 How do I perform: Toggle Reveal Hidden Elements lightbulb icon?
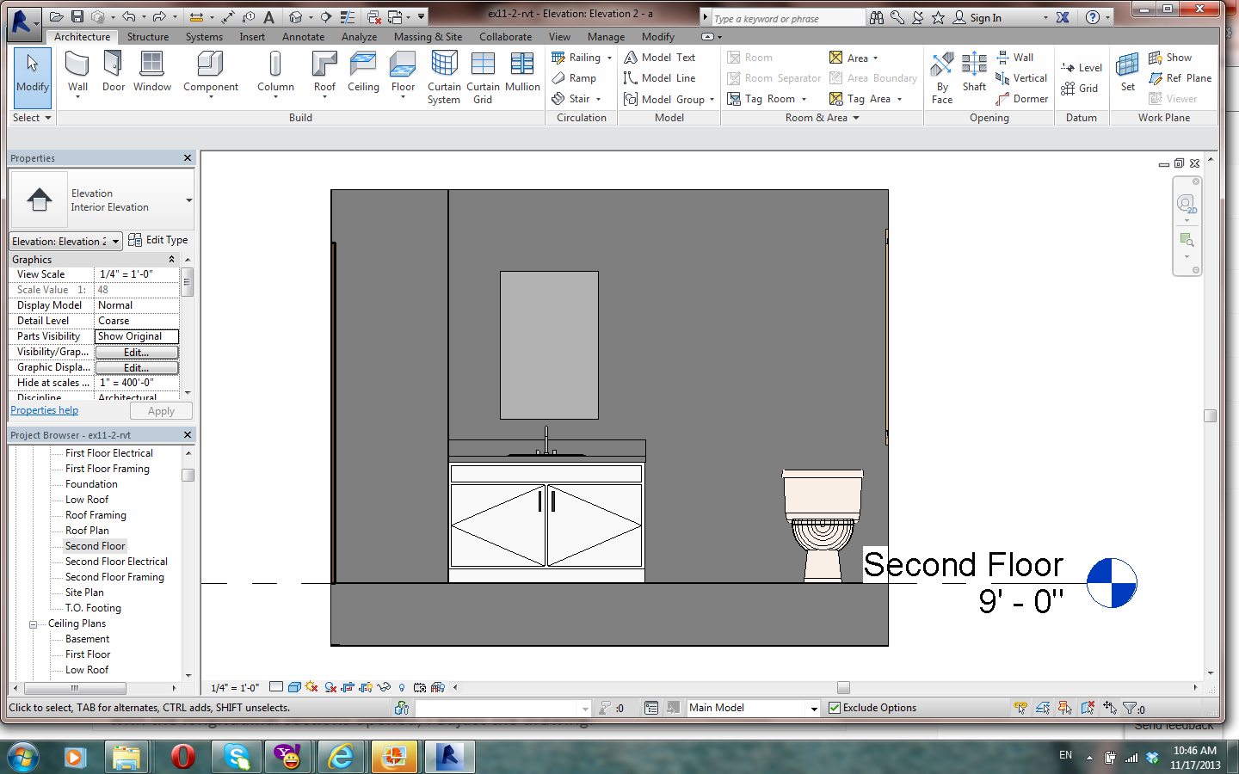pos(402,687)
